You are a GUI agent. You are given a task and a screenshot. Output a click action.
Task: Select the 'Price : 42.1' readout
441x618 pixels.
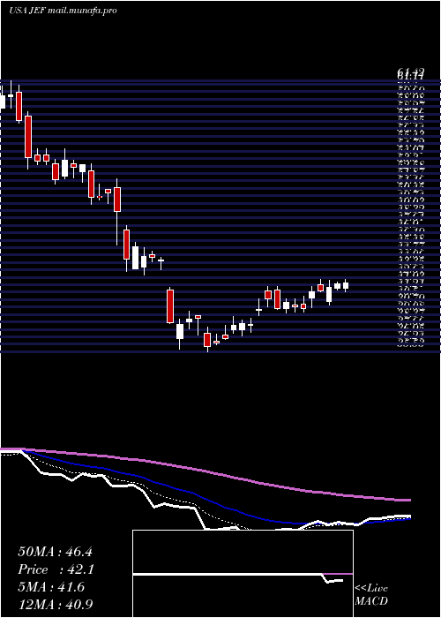click(x=56, y=569)
